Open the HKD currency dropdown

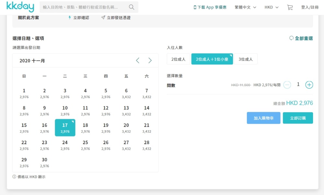point(271,7)
